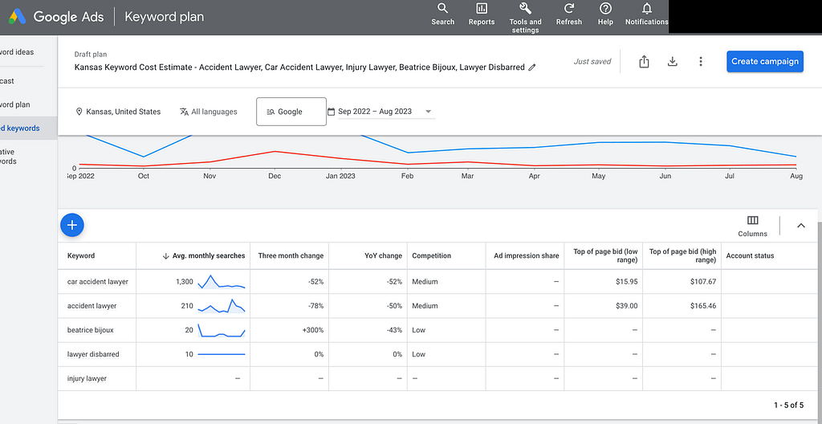Viewport: 822px width, 424px height.
Task: Click the Refresh icon
Action: tap(569, 14)
